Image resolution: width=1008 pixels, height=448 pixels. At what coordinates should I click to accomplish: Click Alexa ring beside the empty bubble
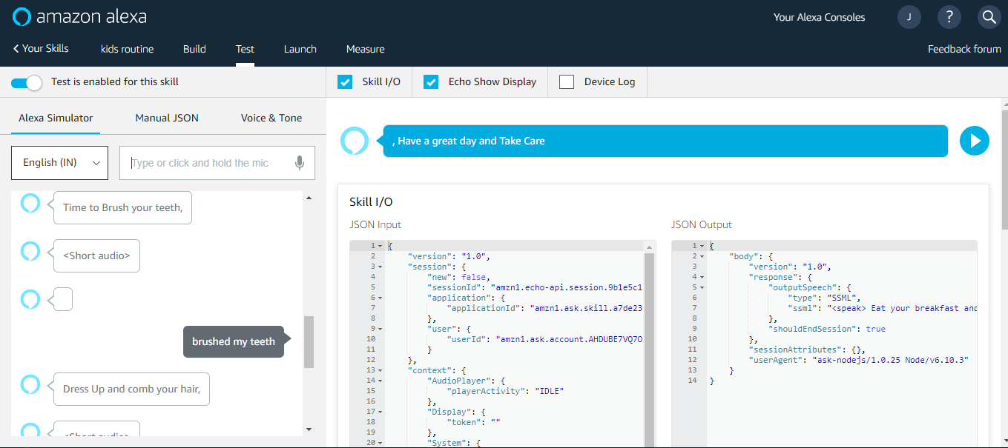coord(30,299)
